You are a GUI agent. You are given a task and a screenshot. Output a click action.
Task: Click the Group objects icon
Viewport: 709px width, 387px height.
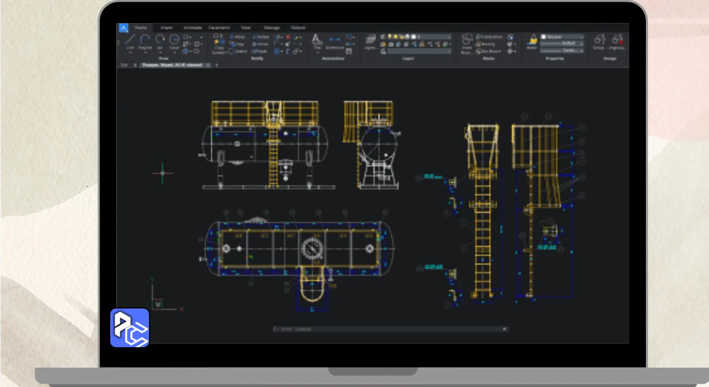tap(599, 41)
